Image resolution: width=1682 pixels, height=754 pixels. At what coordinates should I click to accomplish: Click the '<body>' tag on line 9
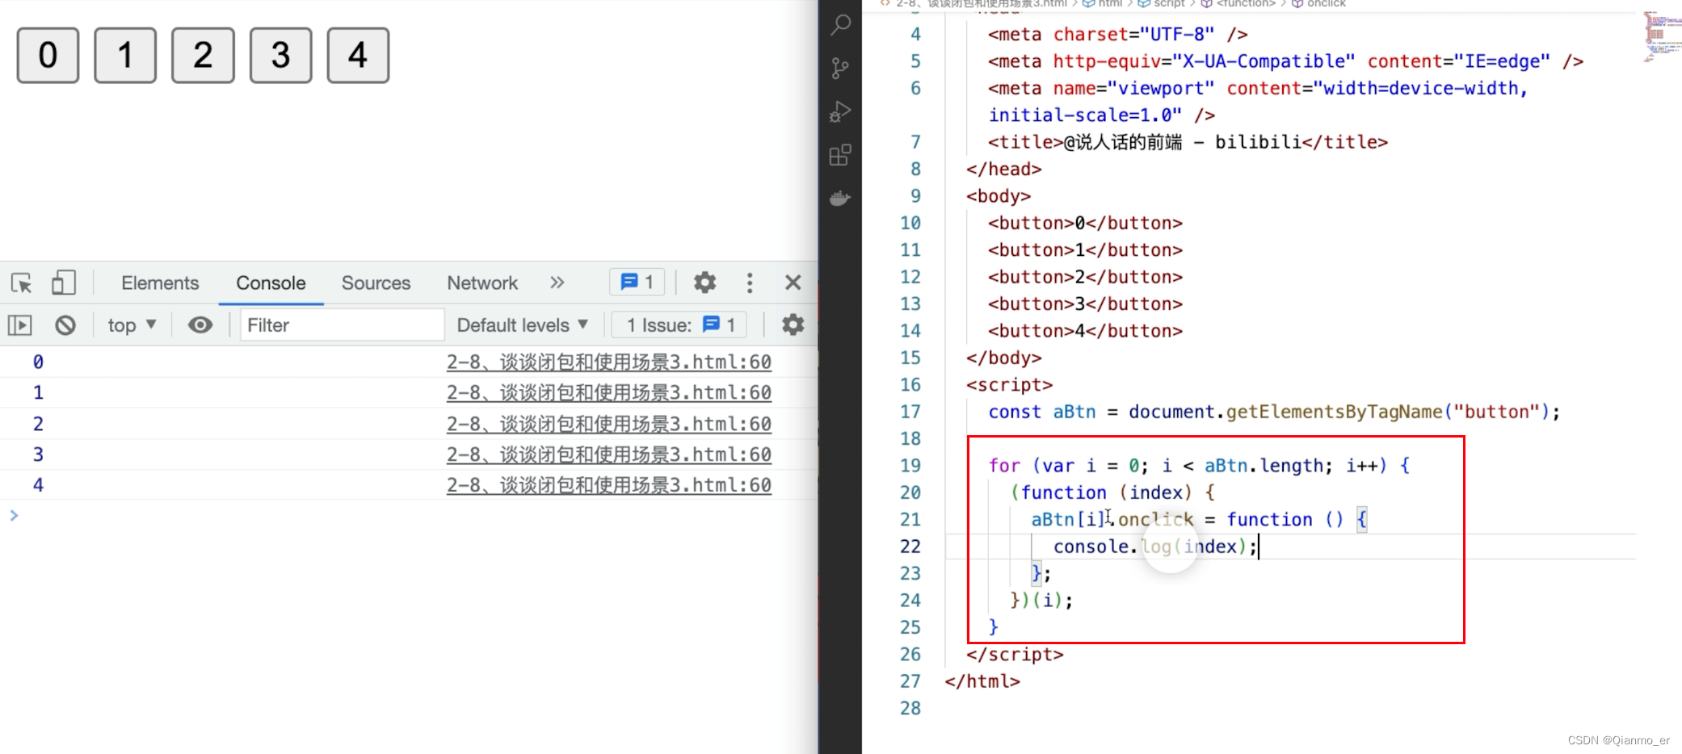coord(999,196)
